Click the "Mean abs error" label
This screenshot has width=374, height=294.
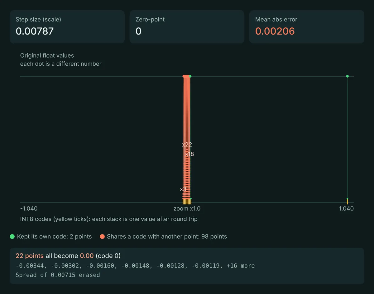(276, 19)
